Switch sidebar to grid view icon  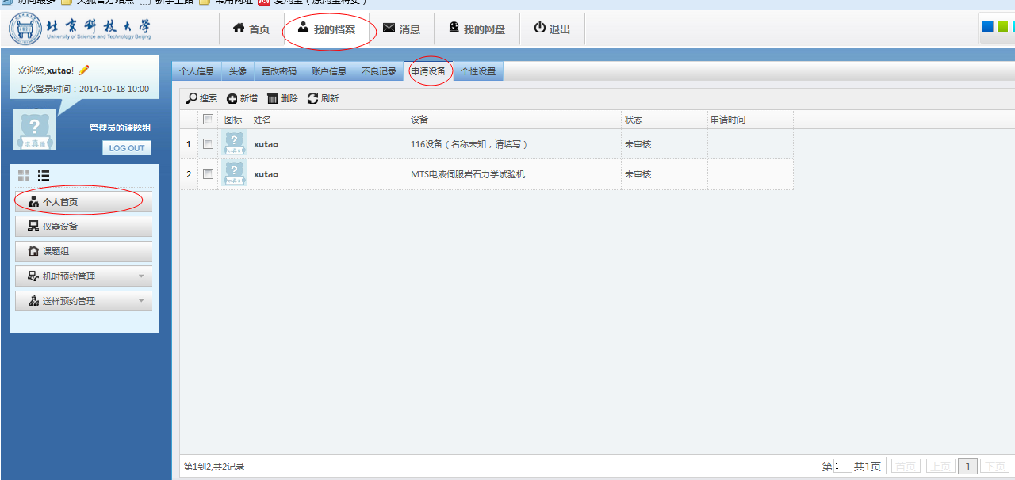(x=24, y=175)
